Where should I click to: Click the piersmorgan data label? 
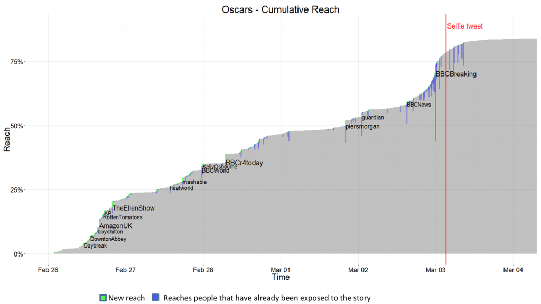coord(362,127)
